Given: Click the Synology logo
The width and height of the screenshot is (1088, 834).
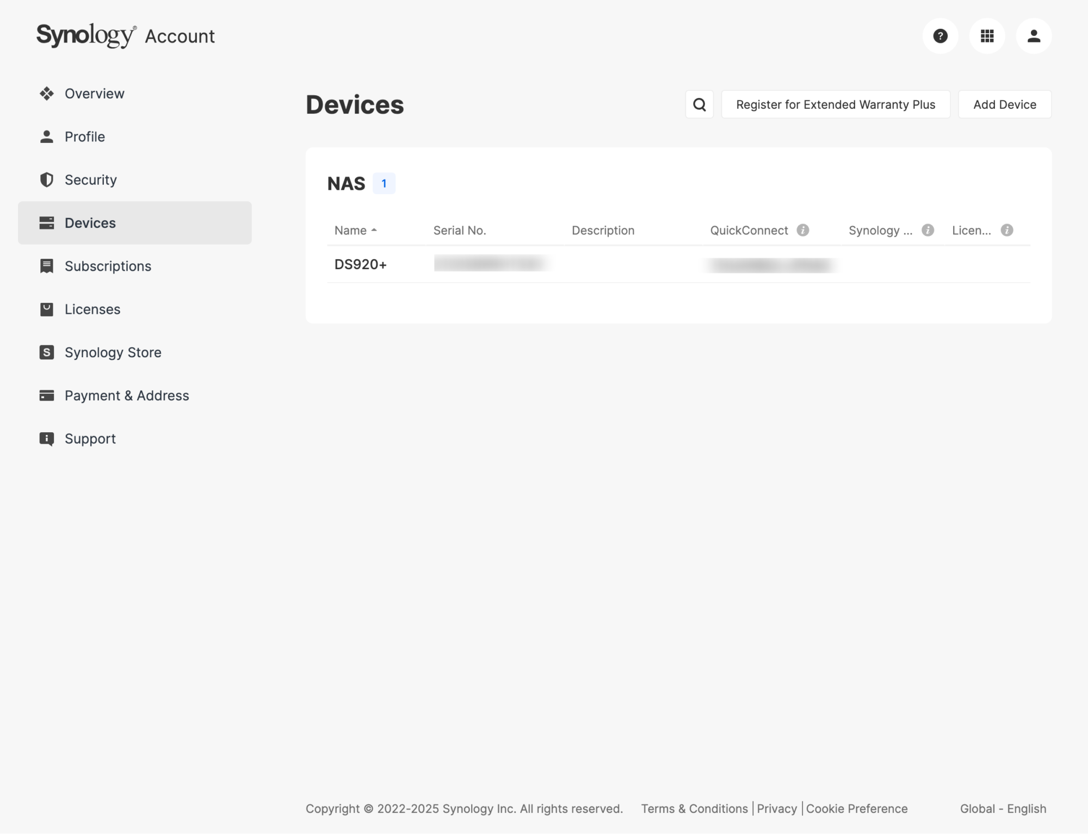Looking at the screenshot, I should coord(86,35).
